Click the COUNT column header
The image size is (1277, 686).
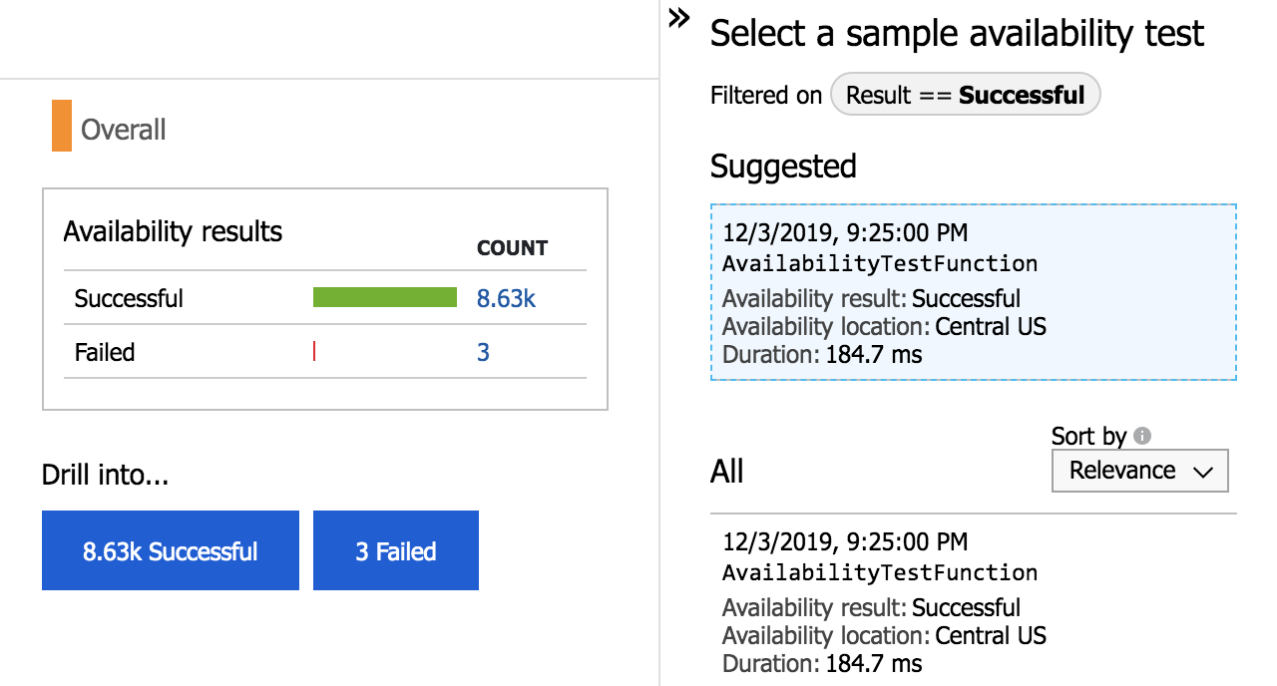513,248
